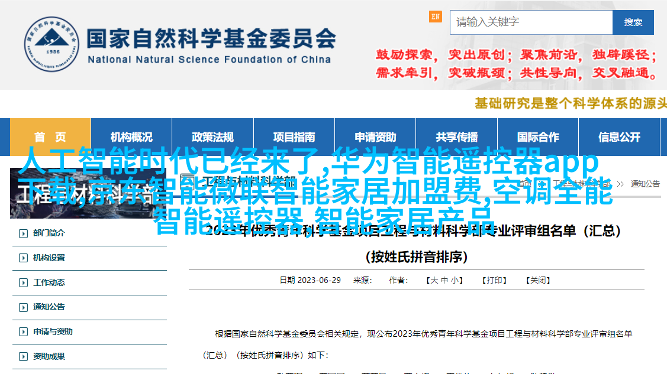The height and width of the screenshot is (374, 667).
Task: Click the NSFC circular logo emblem
Action: point(51,44)
